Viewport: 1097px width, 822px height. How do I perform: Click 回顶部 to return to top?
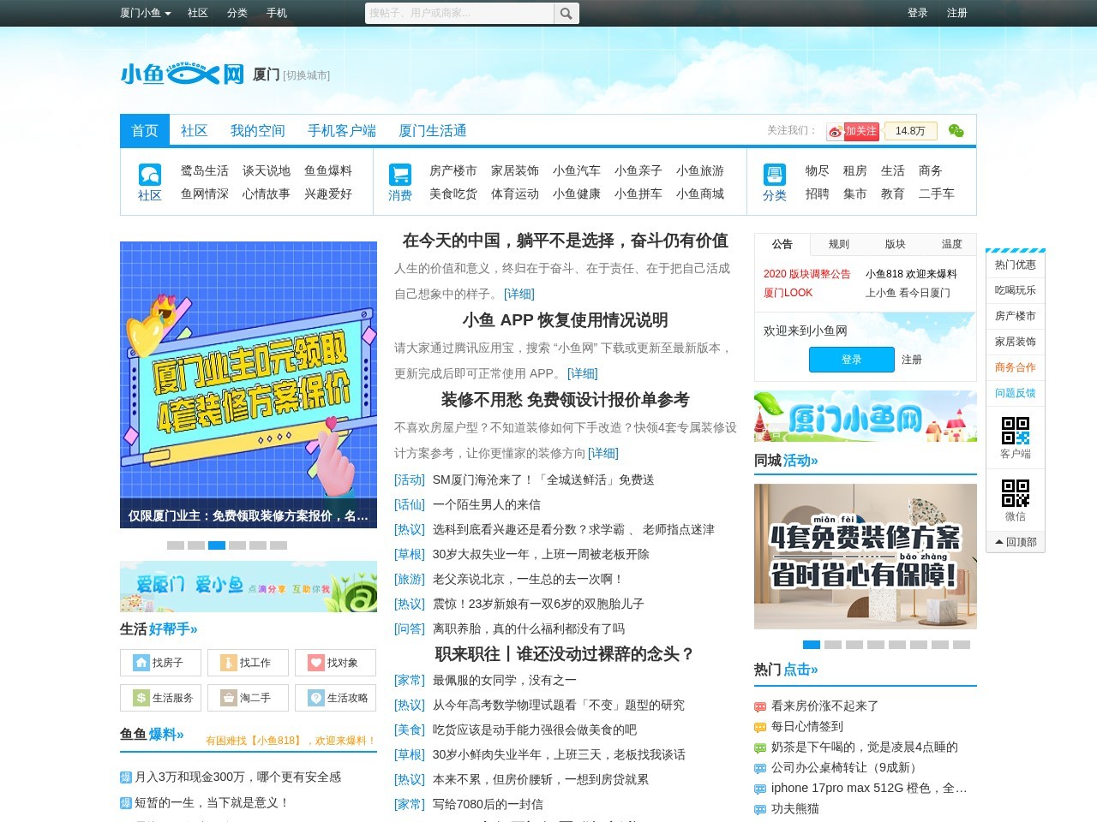(1016, 542)
